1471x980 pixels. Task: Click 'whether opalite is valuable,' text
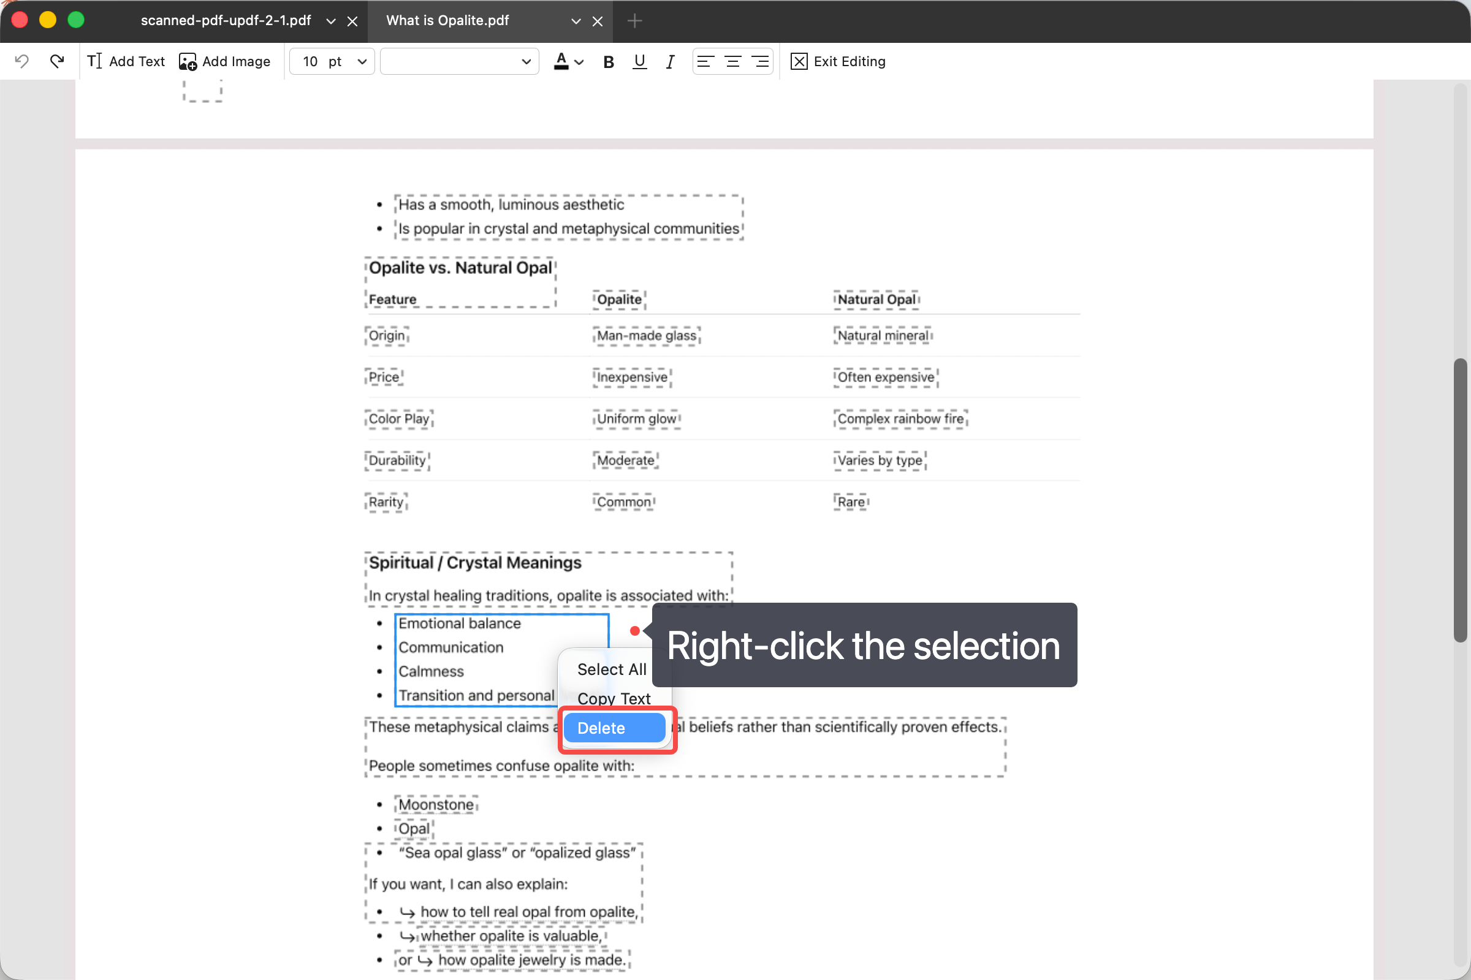(511, 936)
